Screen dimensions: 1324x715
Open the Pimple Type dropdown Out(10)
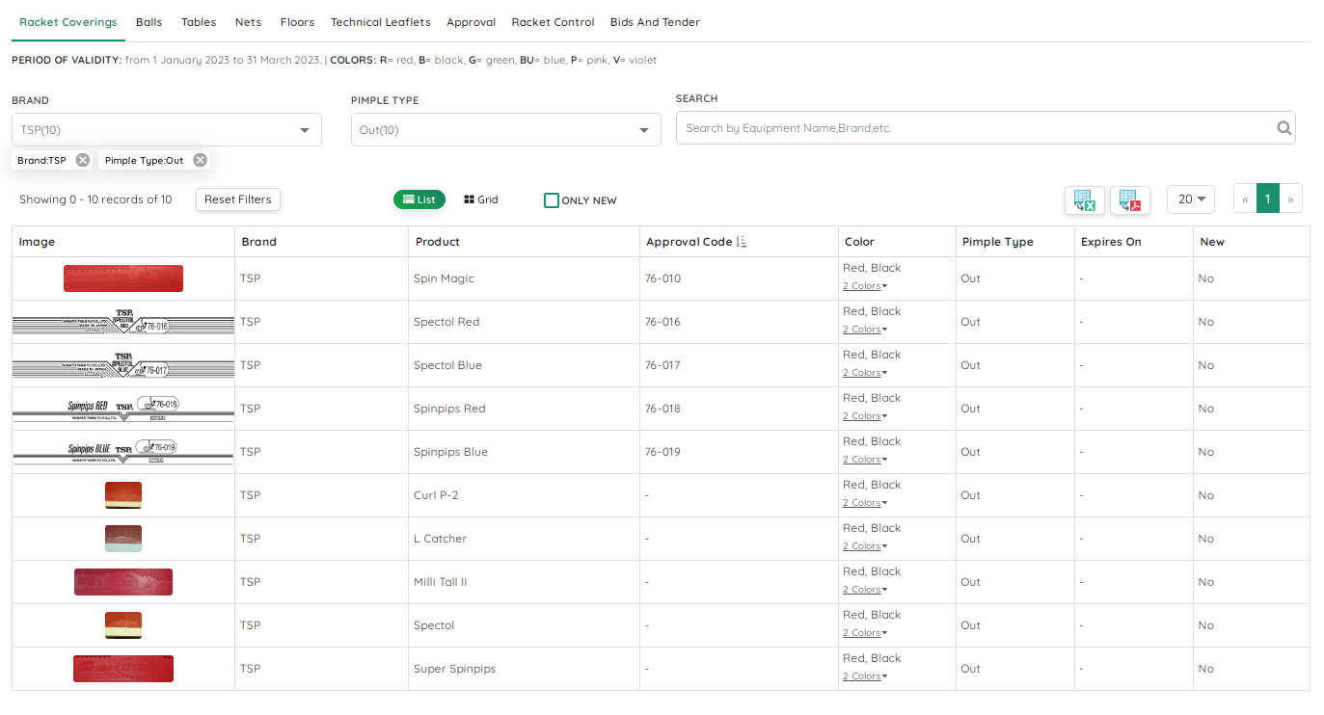506,130
